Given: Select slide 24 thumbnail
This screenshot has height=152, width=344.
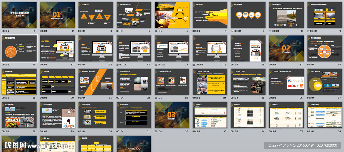Looking at the screenshot, I should tap(210, 82).
